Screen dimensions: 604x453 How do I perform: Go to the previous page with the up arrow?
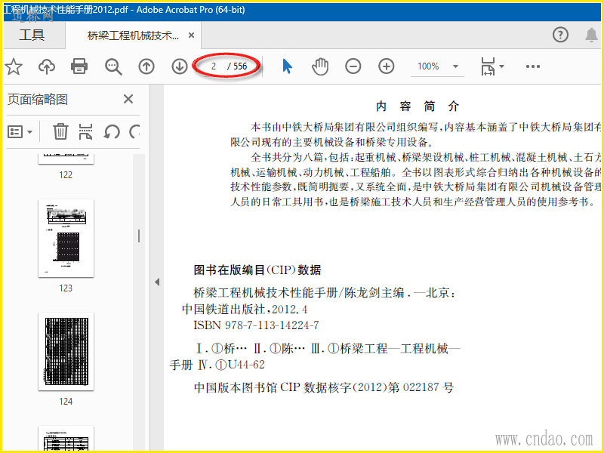click(x=146, y=66)
